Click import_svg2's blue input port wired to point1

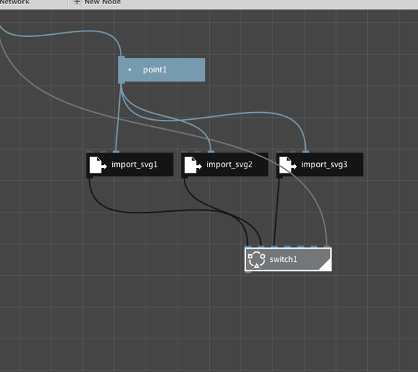[211, 152]
